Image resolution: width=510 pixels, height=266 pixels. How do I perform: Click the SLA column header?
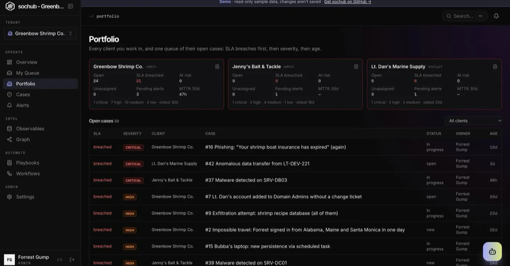(97, 134)
